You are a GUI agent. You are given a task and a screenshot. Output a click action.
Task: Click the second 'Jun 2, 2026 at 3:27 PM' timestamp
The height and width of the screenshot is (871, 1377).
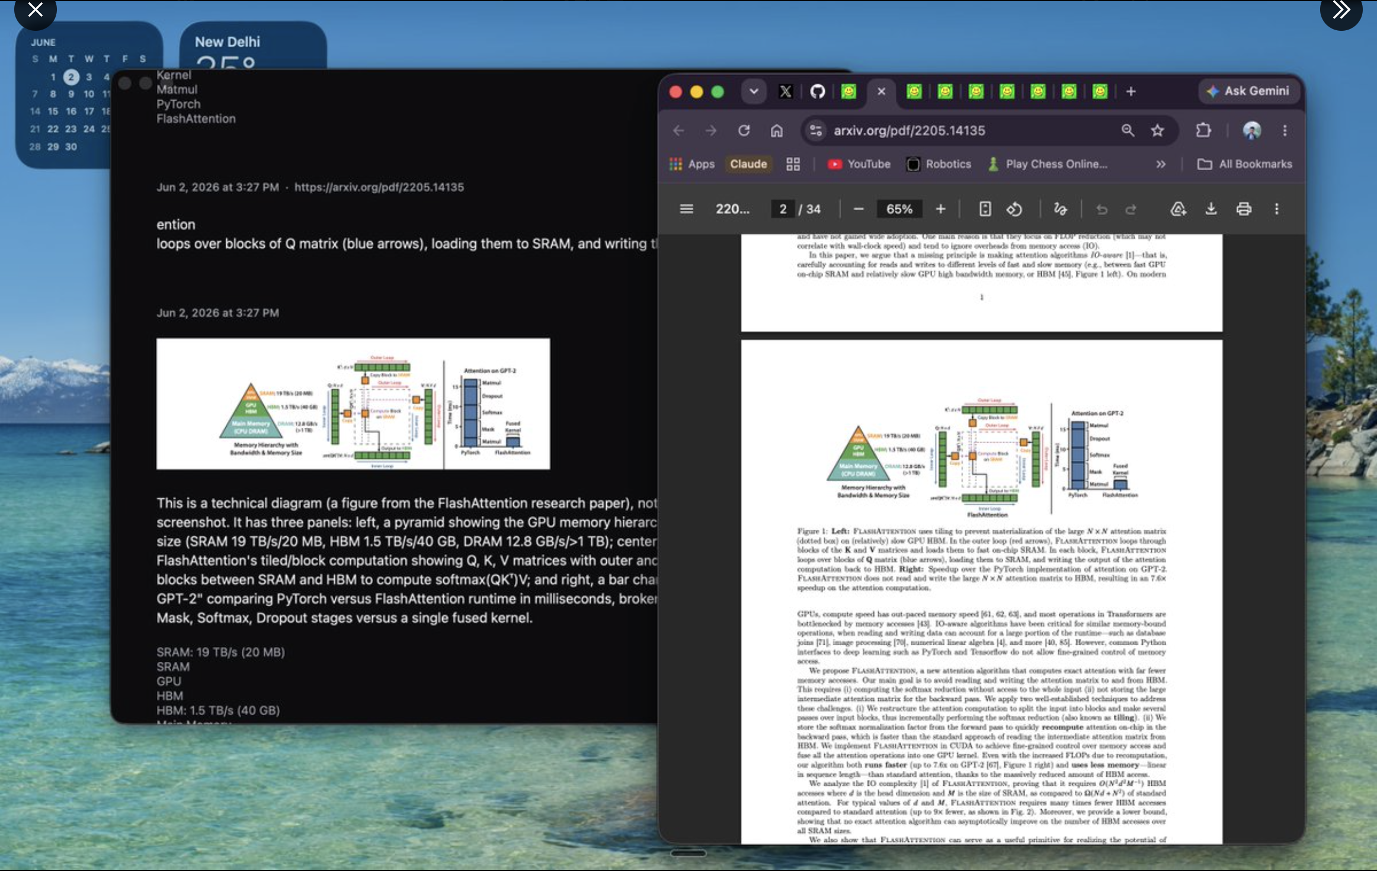pyautogui.click(x=217, y=313)
